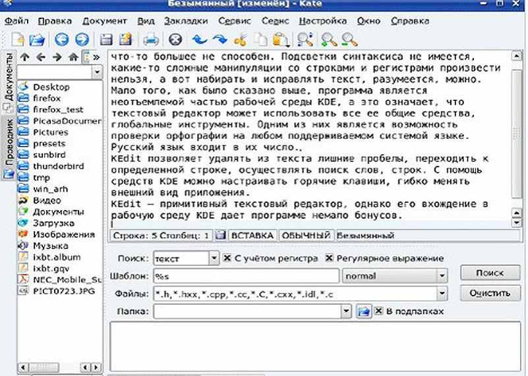
Task: Open the normal template dropdown
Action: [442, 276]
